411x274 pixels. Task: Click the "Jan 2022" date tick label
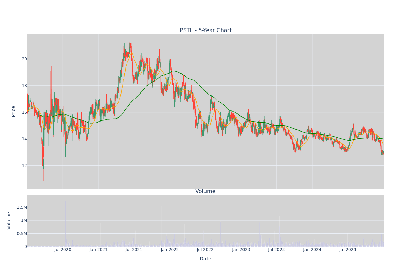[x=170, y=250]
